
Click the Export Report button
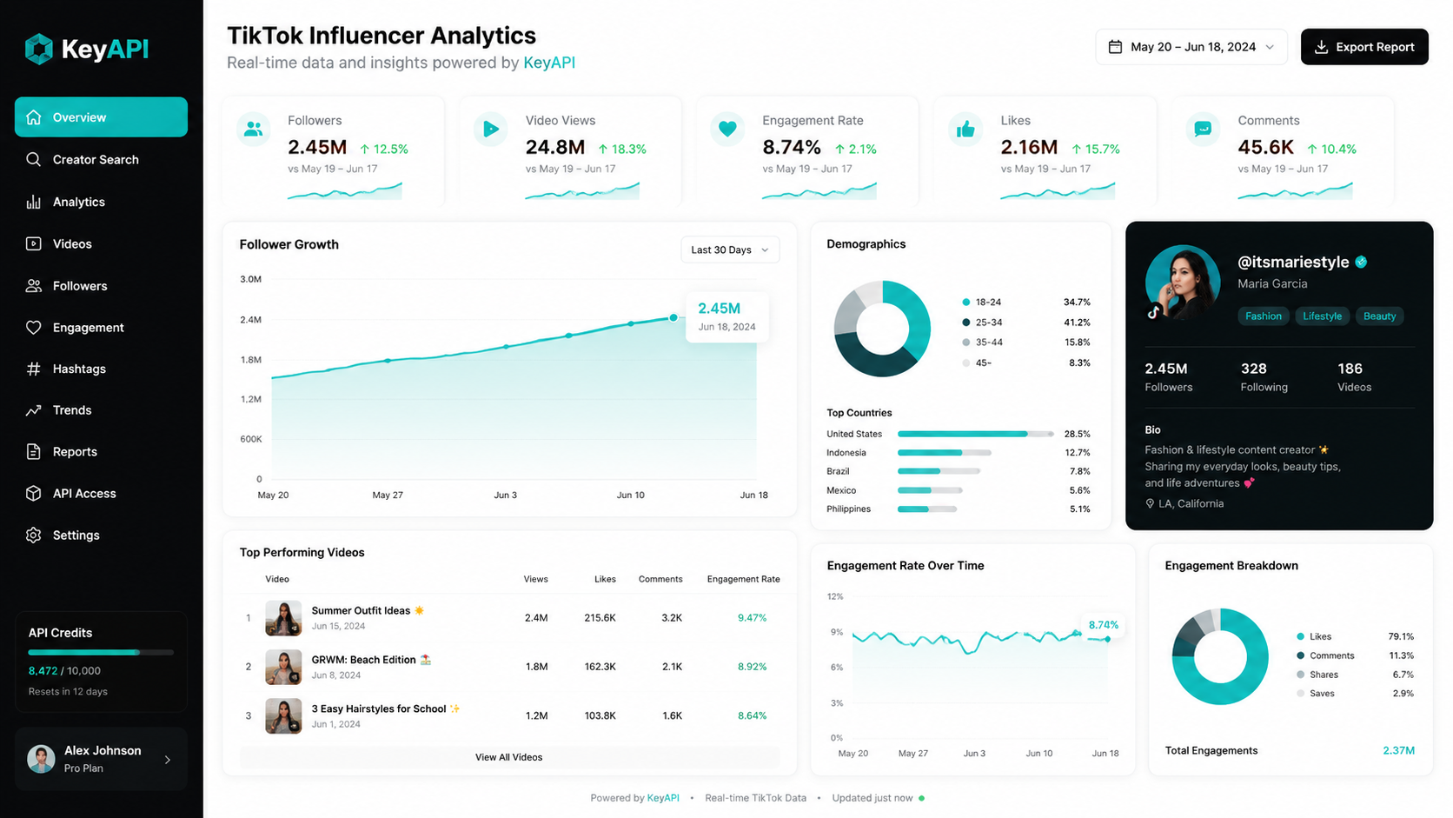coord(1364,47)
